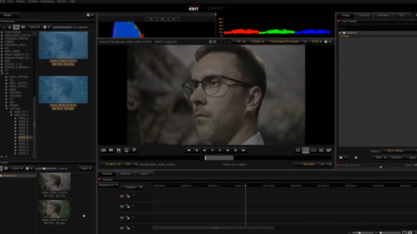Image resolution: width=417 pixels, height=234 pixels.
Task: Go to the EXPORT page
Action: tap(215, 9)
